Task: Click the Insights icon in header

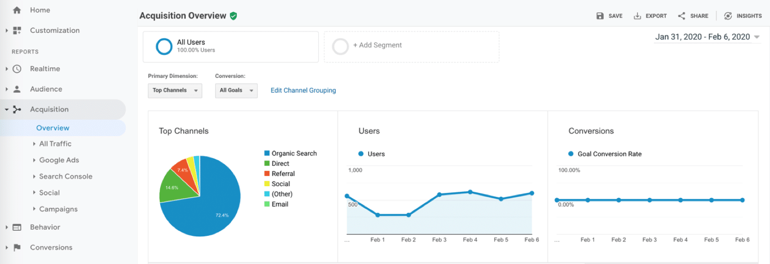Action: (x=728, y=16)
